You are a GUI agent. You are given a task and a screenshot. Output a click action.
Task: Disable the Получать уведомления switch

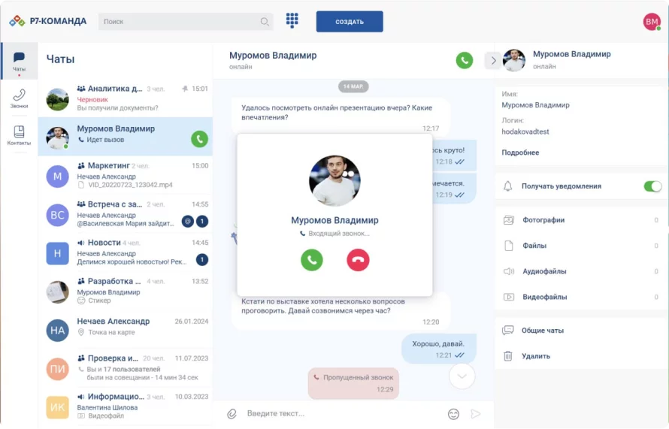[x=652, y=186]
